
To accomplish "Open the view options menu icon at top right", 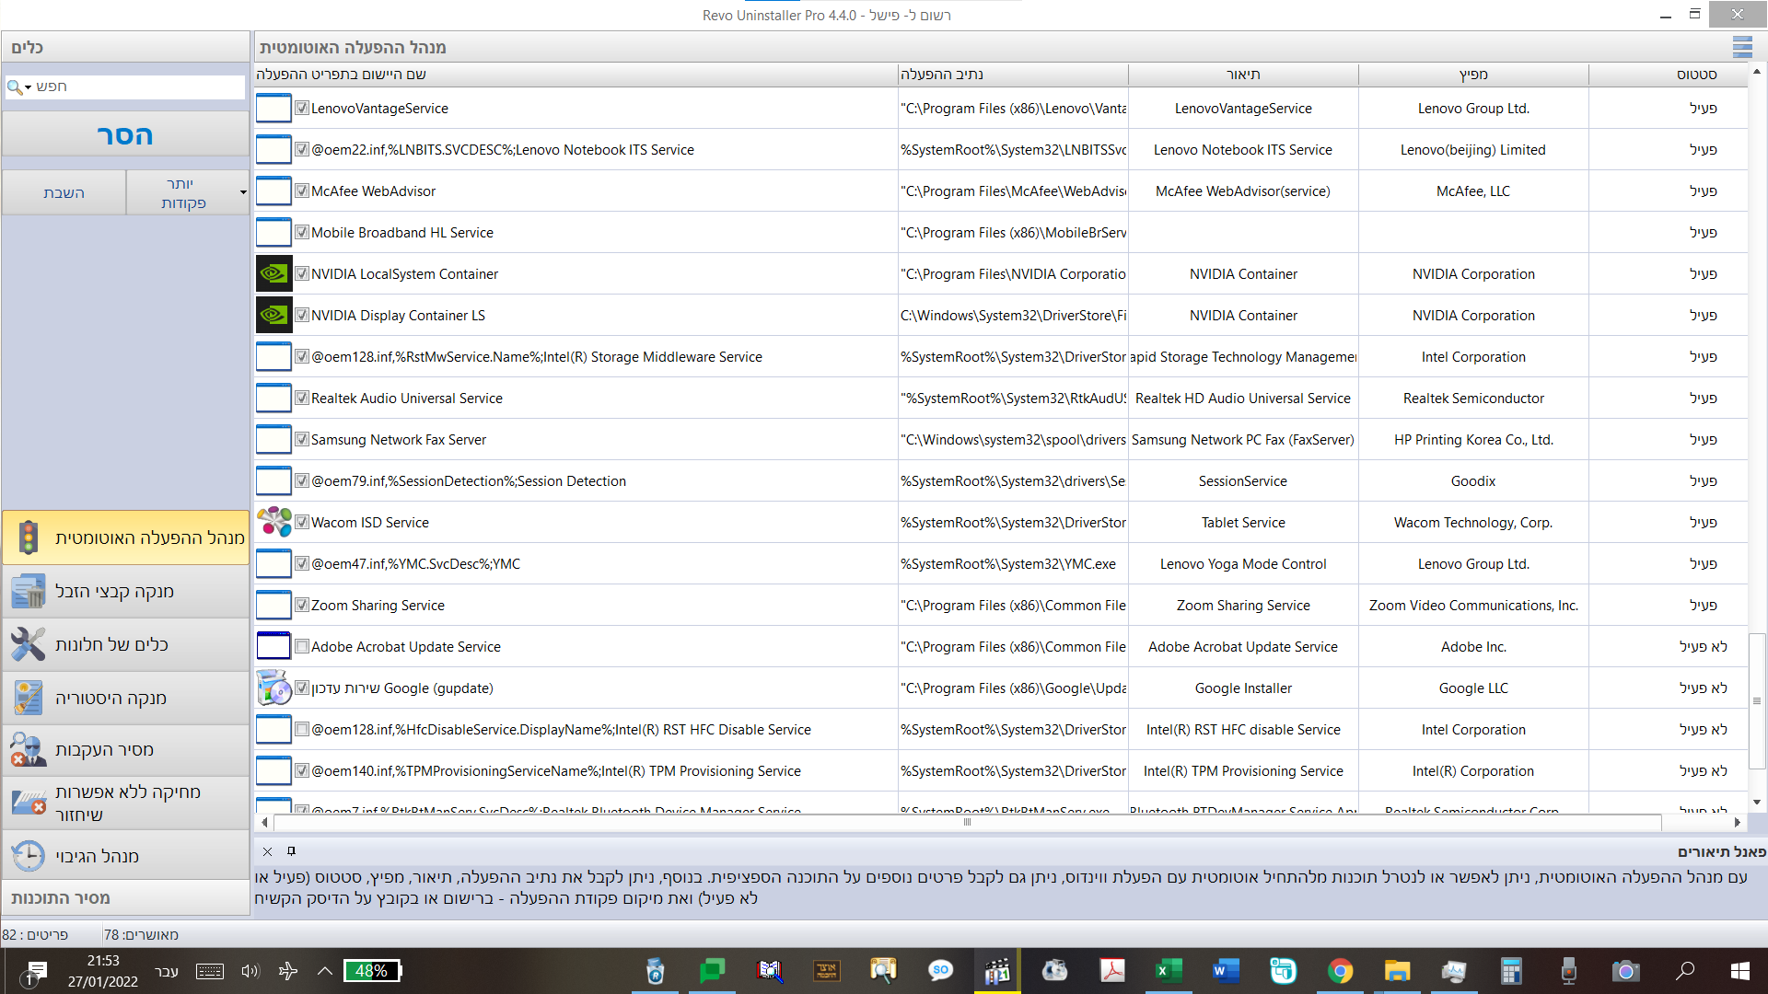I will 1742,47.
